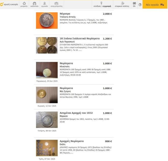The width and height of the screenshot is (168, 161).
Task: Click the silver coin thumbnail on orange background
Action: pos(47,20)
